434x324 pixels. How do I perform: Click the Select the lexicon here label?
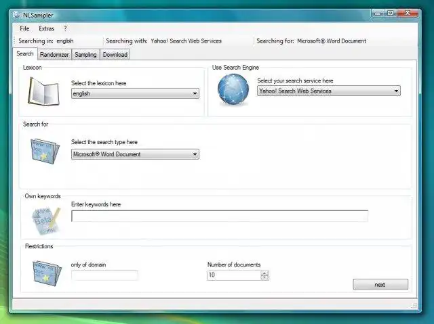pos(98,83)
